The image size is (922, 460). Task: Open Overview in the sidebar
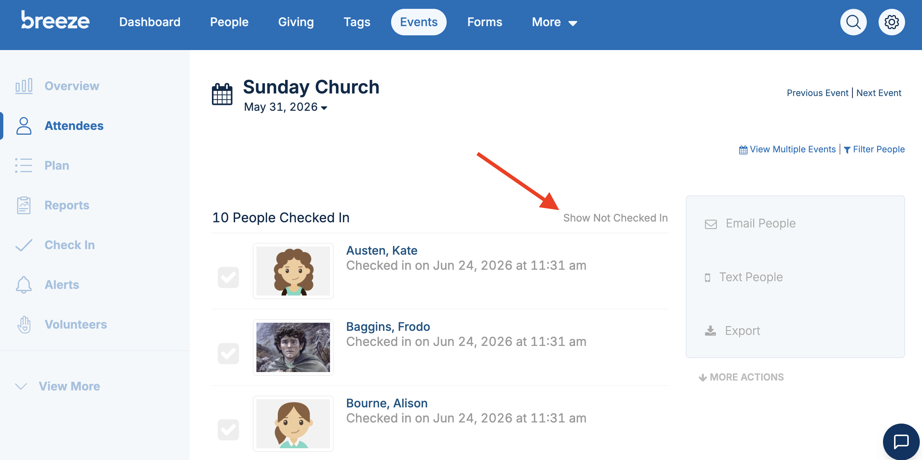pos(72,86)
